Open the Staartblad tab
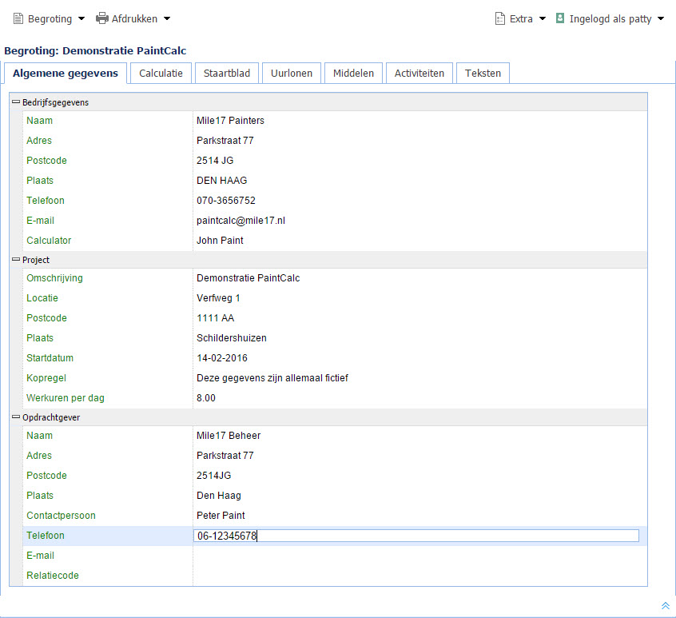This screenshot has width=676, height=618. point(227,73)
